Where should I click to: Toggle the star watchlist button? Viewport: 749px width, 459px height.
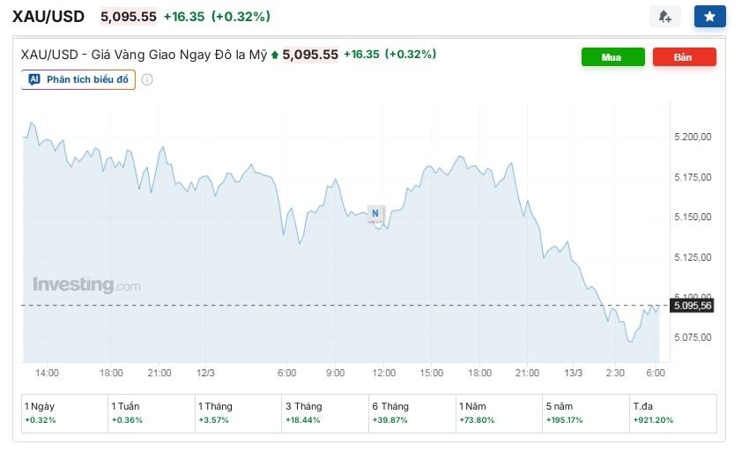coord(709,16)
